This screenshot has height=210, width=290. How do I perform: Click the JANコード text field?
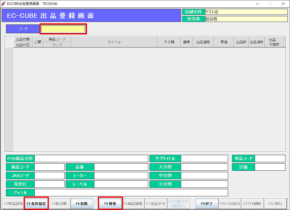point(49,176)
